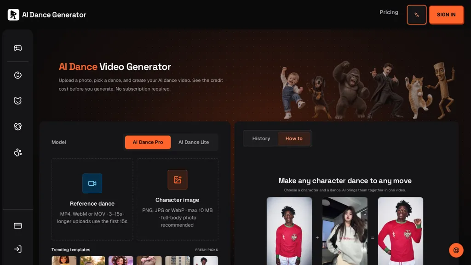Screen dimensions: 471x265
Task: Switch to the History tab
Action: pos(261,138)
